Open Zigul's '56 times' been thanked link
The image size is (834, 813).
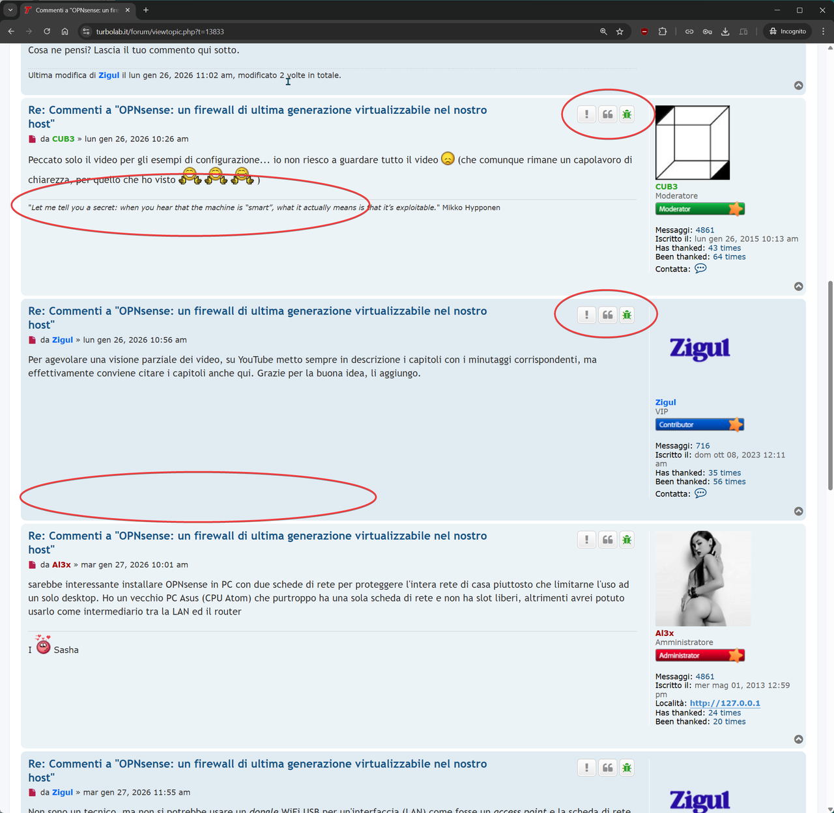[729, 482]
